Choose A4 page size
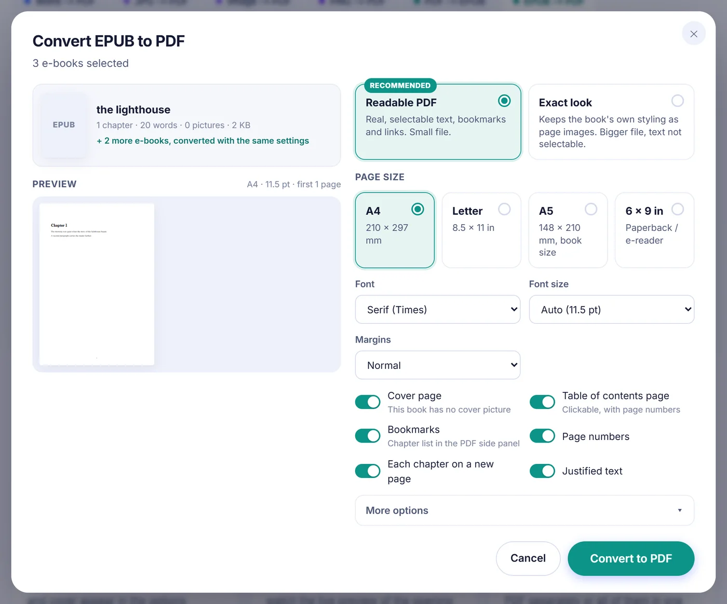 tap(395, 230)
